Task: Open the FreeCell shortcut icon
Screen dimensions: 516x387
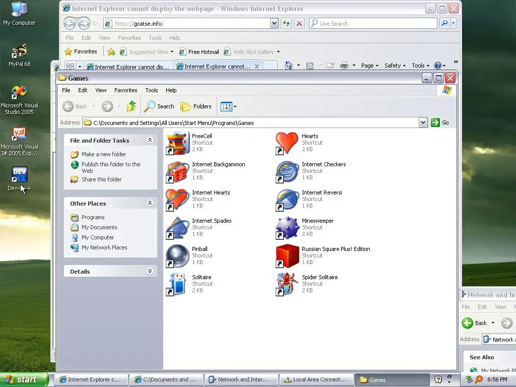Action: (x=178, y=143)
